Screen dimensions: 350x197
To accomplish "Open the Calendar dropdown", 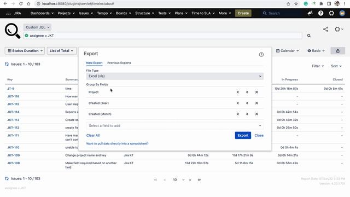I will [x=287, y=51].
